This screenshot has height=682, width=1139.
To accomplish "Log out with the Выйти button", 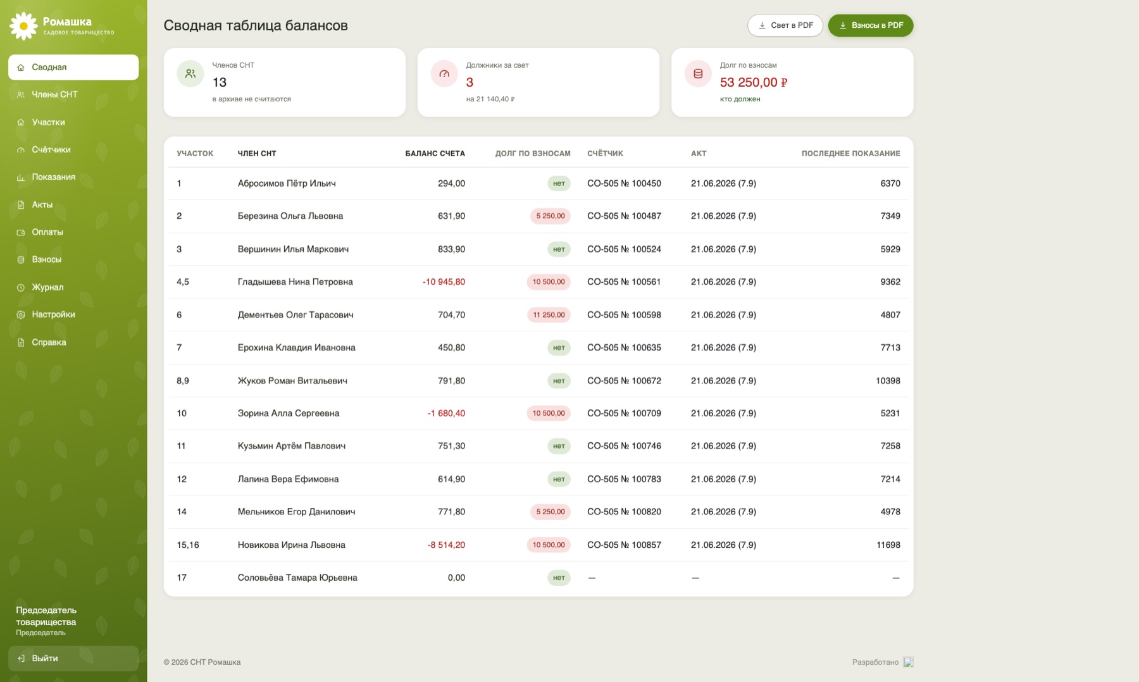I will 73,658.
